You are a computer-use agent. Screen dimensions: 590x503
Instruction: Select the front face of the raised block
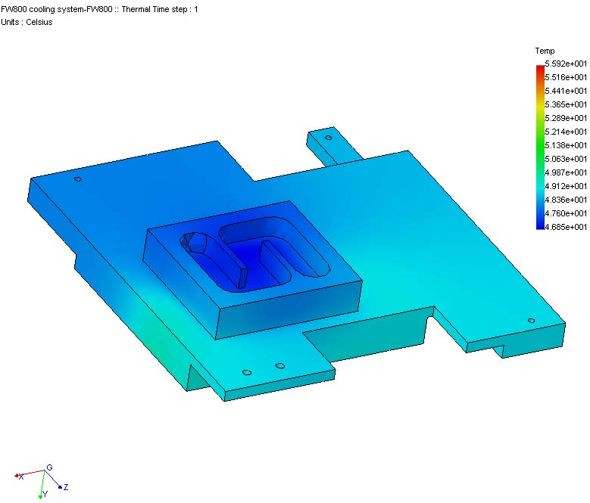click(288, 306)
